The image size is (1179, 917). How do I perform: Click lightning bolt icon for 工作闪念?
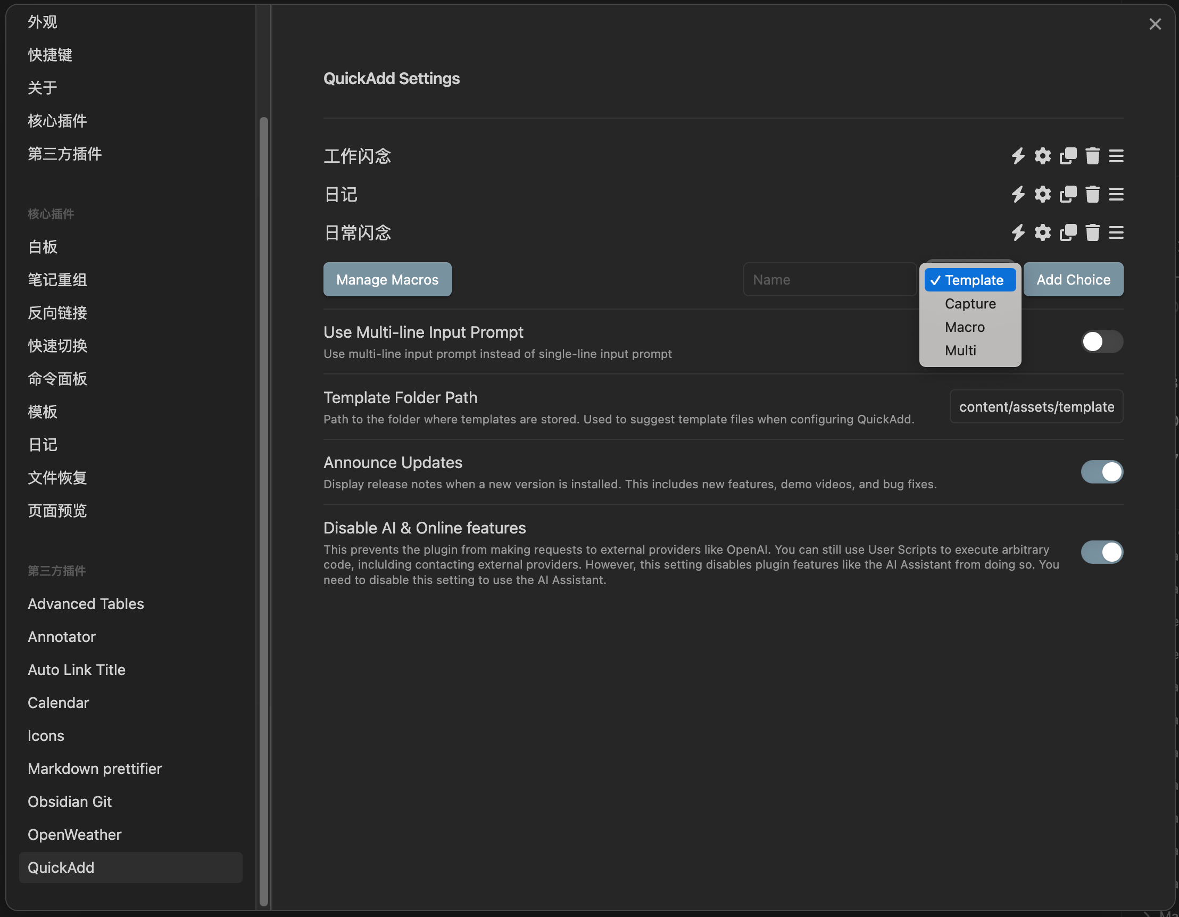pyautogui.click(x=1018, y=156)
